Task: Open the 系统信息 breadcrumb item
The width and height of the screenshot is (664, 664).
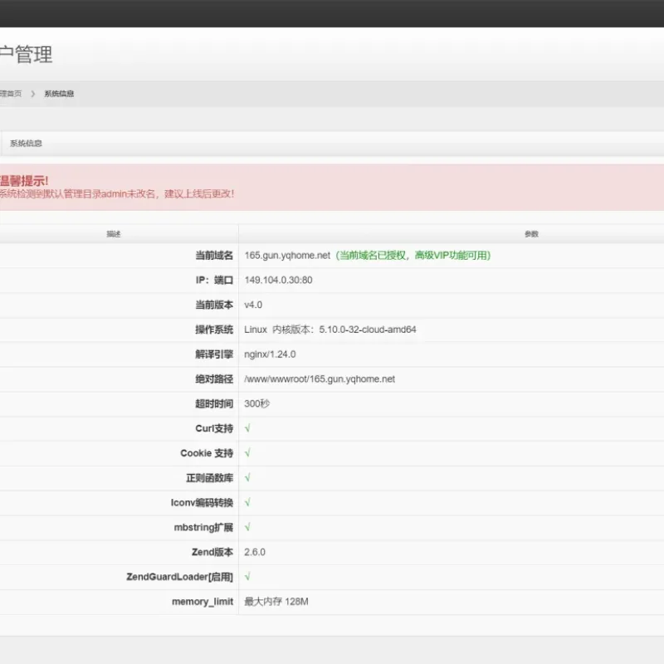Action: (59, 94)
